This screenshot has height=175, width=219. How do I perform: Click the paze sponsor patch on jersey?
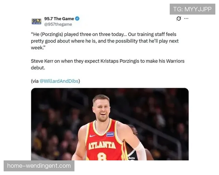(x=110, y=134)
